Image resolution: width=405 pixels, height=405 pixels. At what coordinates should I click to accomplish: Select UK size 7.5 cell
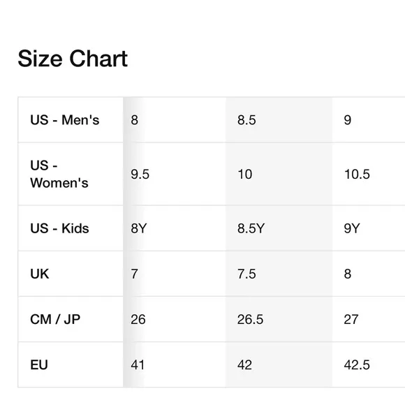279,274
